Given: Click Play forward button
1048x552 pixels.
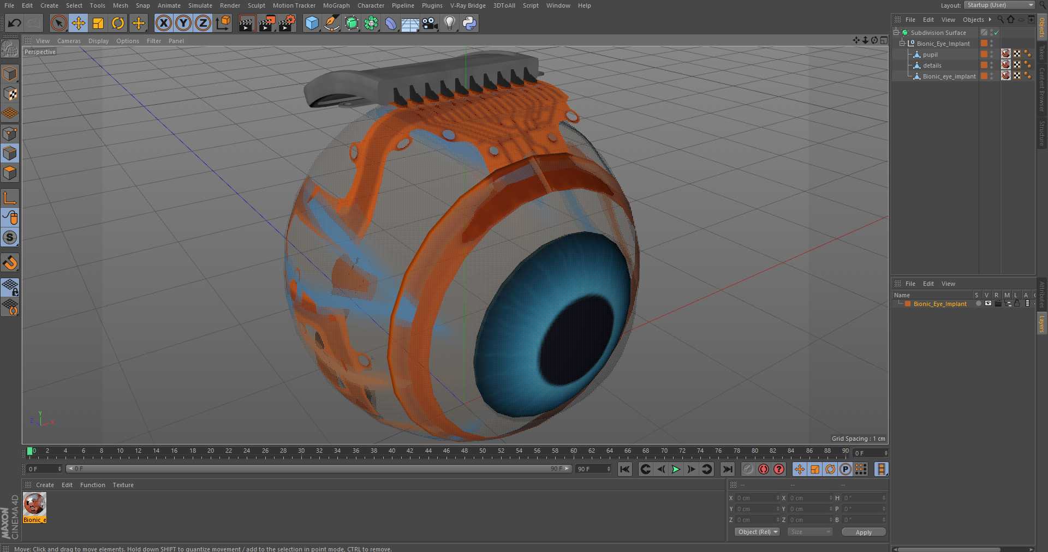Looking at the screenshot, I should [x=676, y=469].
